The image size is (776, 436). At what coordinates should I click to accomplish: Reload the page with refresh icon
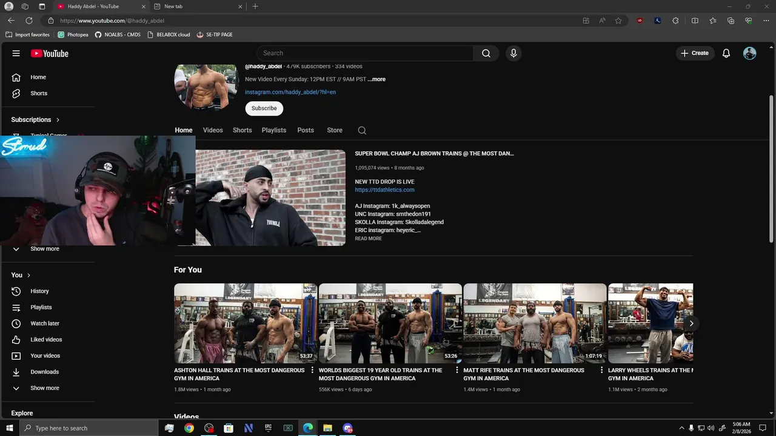point(28,21)
